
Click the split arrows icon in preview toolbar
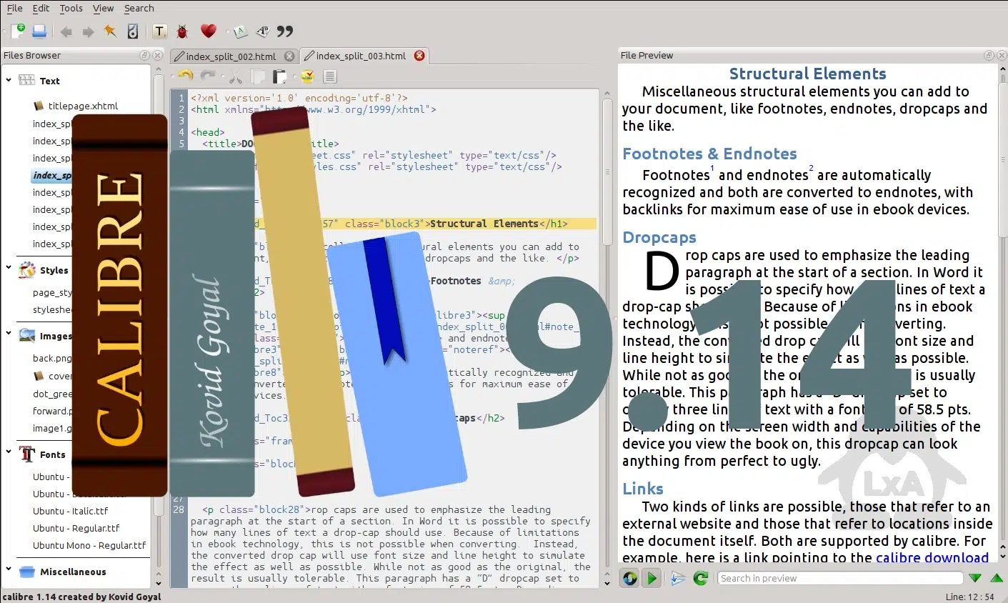(678, 578)
